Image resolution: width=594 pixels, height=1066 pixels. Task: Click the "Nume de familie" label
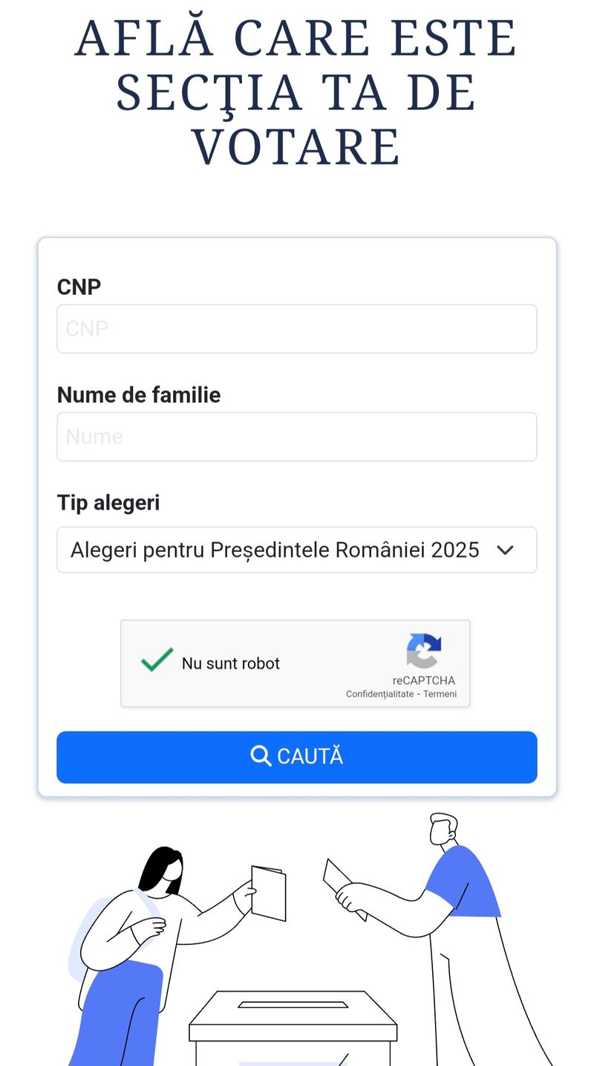coord(139,394)
